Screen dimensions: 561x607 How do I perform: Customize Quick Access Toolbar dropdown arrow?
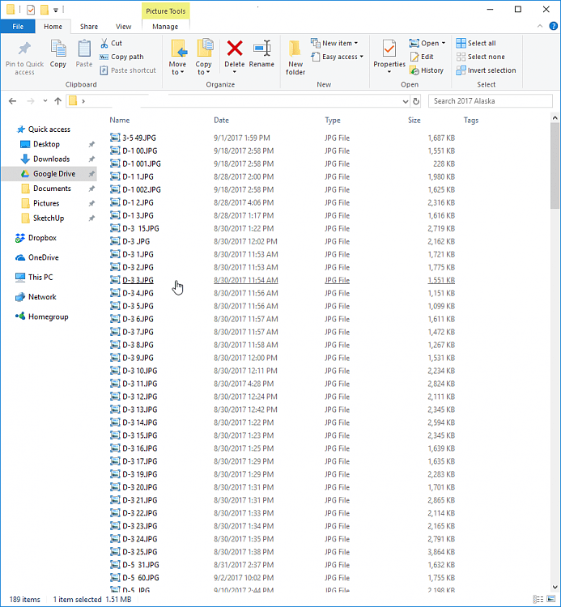[x=55, y=10]
